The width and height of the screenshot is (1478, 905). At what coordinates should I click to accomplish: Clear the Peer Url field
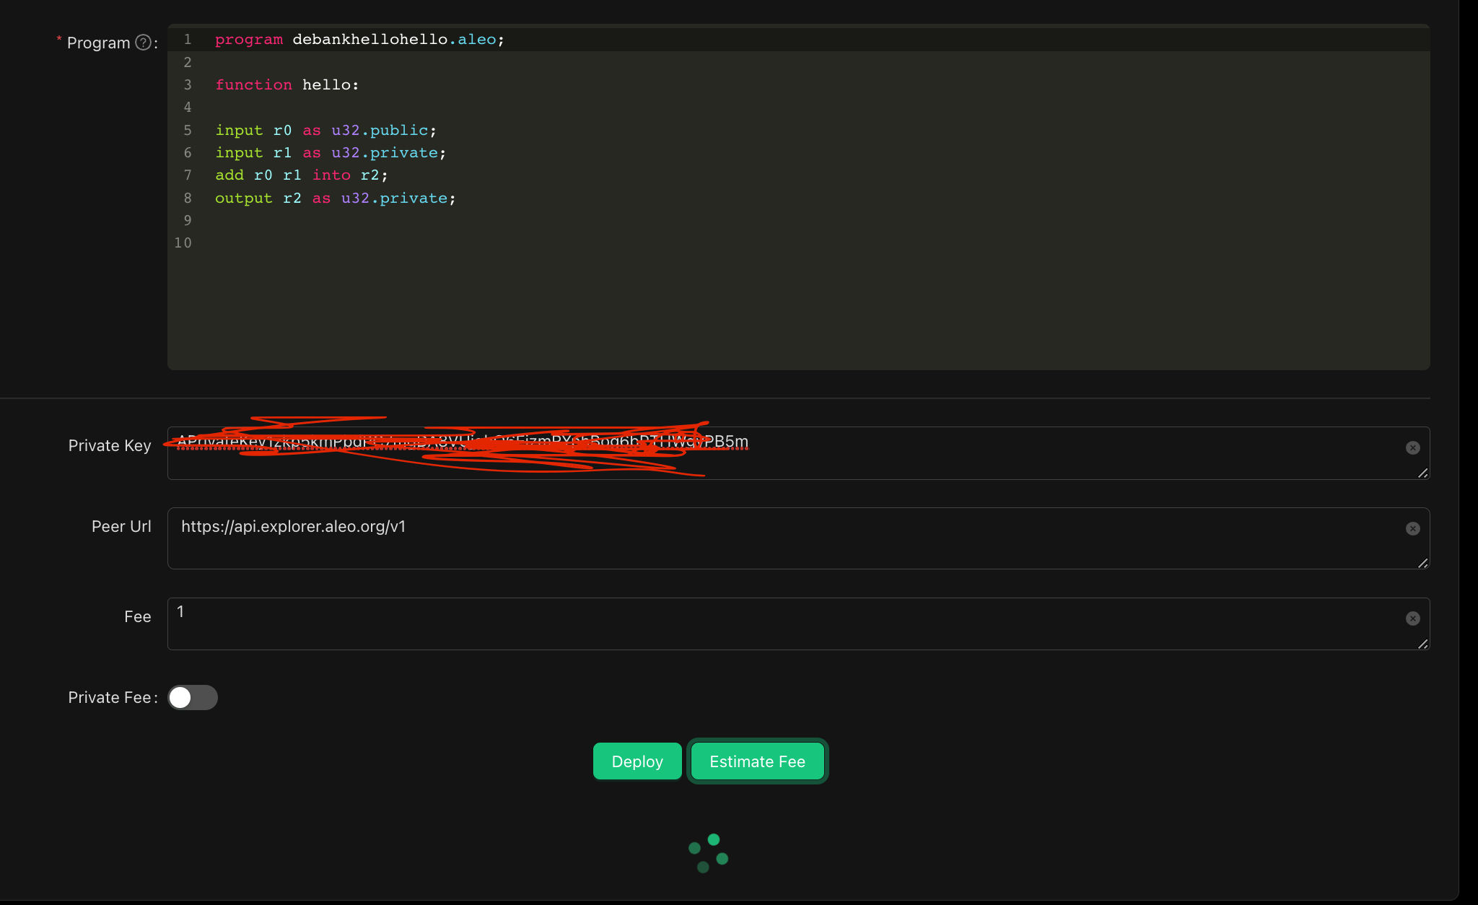[1413, 529]
